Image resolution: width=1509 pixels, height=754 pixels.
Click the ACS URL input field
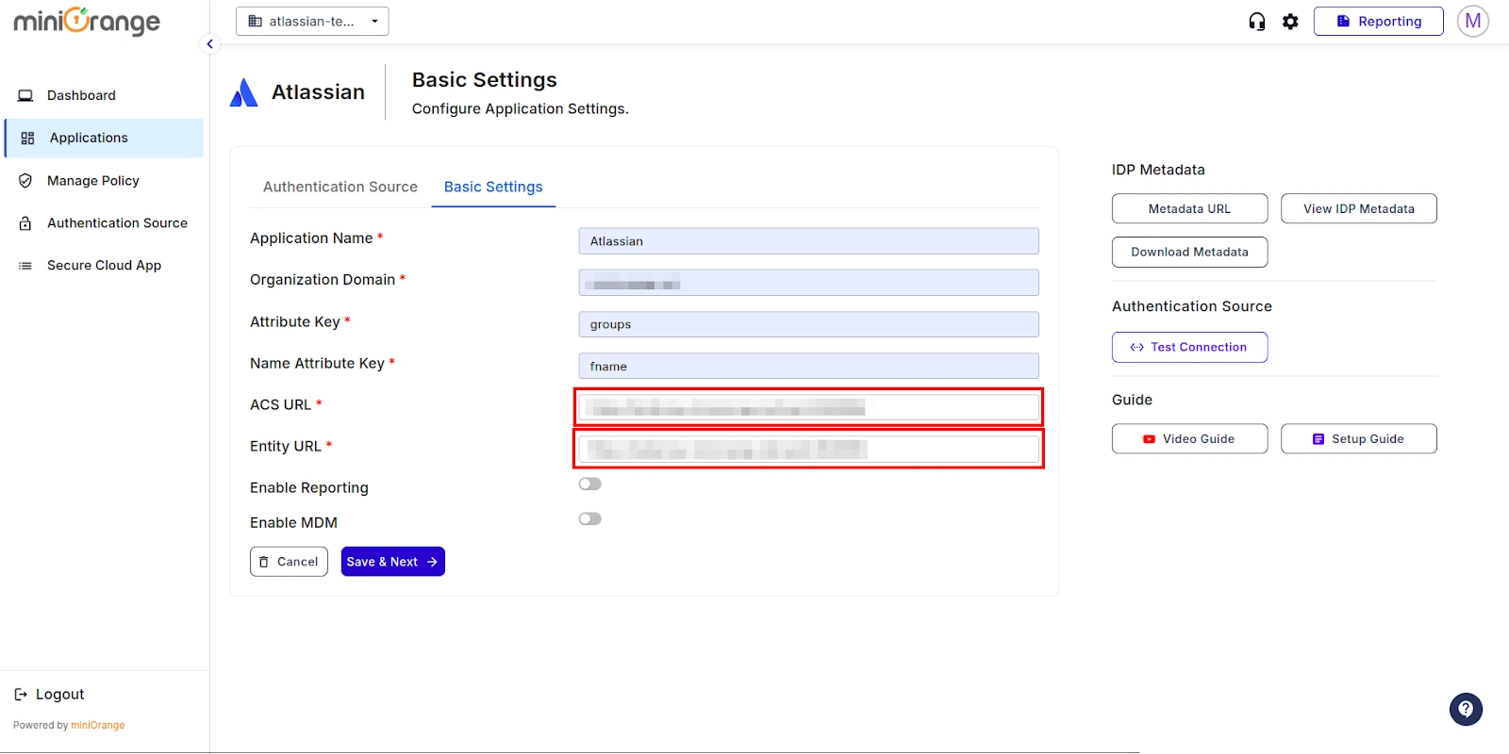coord(808,407)
